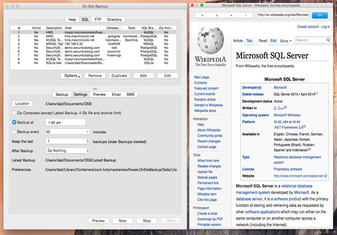Click the Edit button under the table
This screenshot has width=337, height=235.
(167, 75)
